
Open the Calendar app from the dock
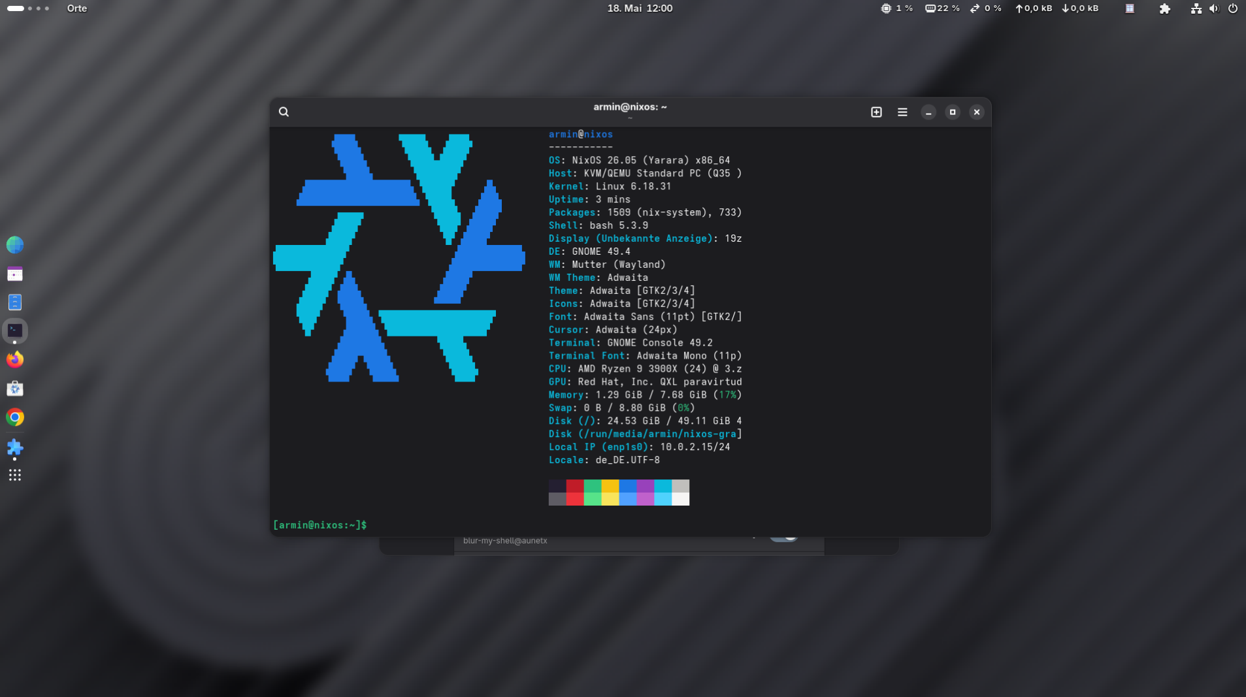[x=15, y=274]
